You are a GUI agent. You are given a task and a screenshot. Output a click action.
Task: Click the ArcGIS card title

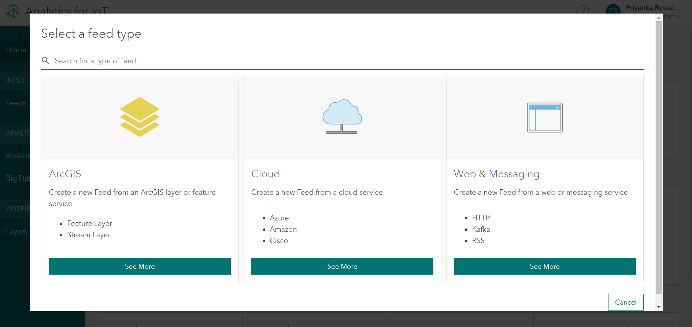tap(65, 174)
